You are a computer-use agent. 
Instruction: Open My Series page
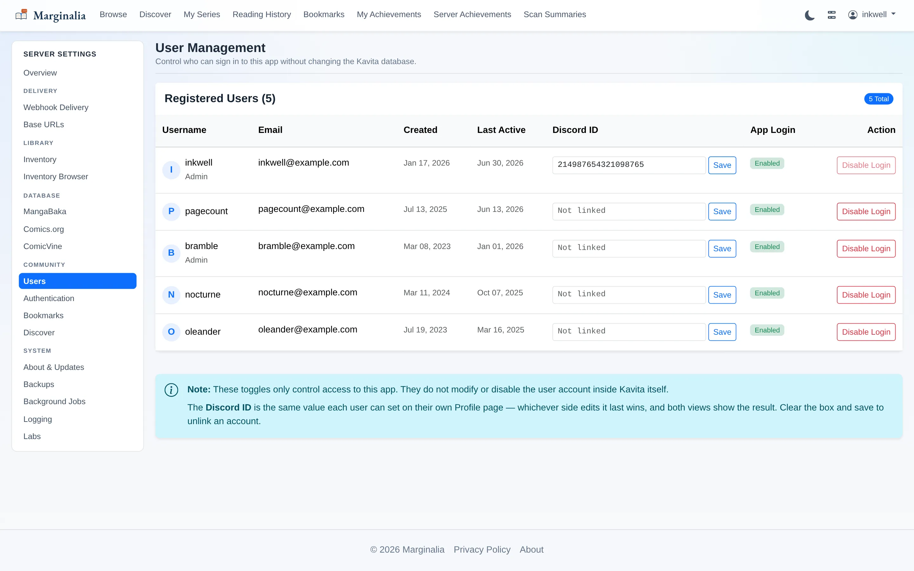(202, 15)
